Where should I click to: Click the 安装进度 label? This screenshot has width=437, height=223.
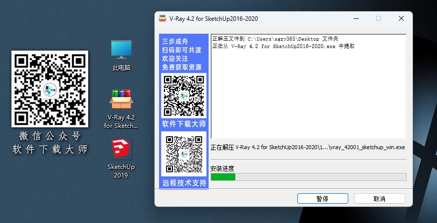point(222,168)
